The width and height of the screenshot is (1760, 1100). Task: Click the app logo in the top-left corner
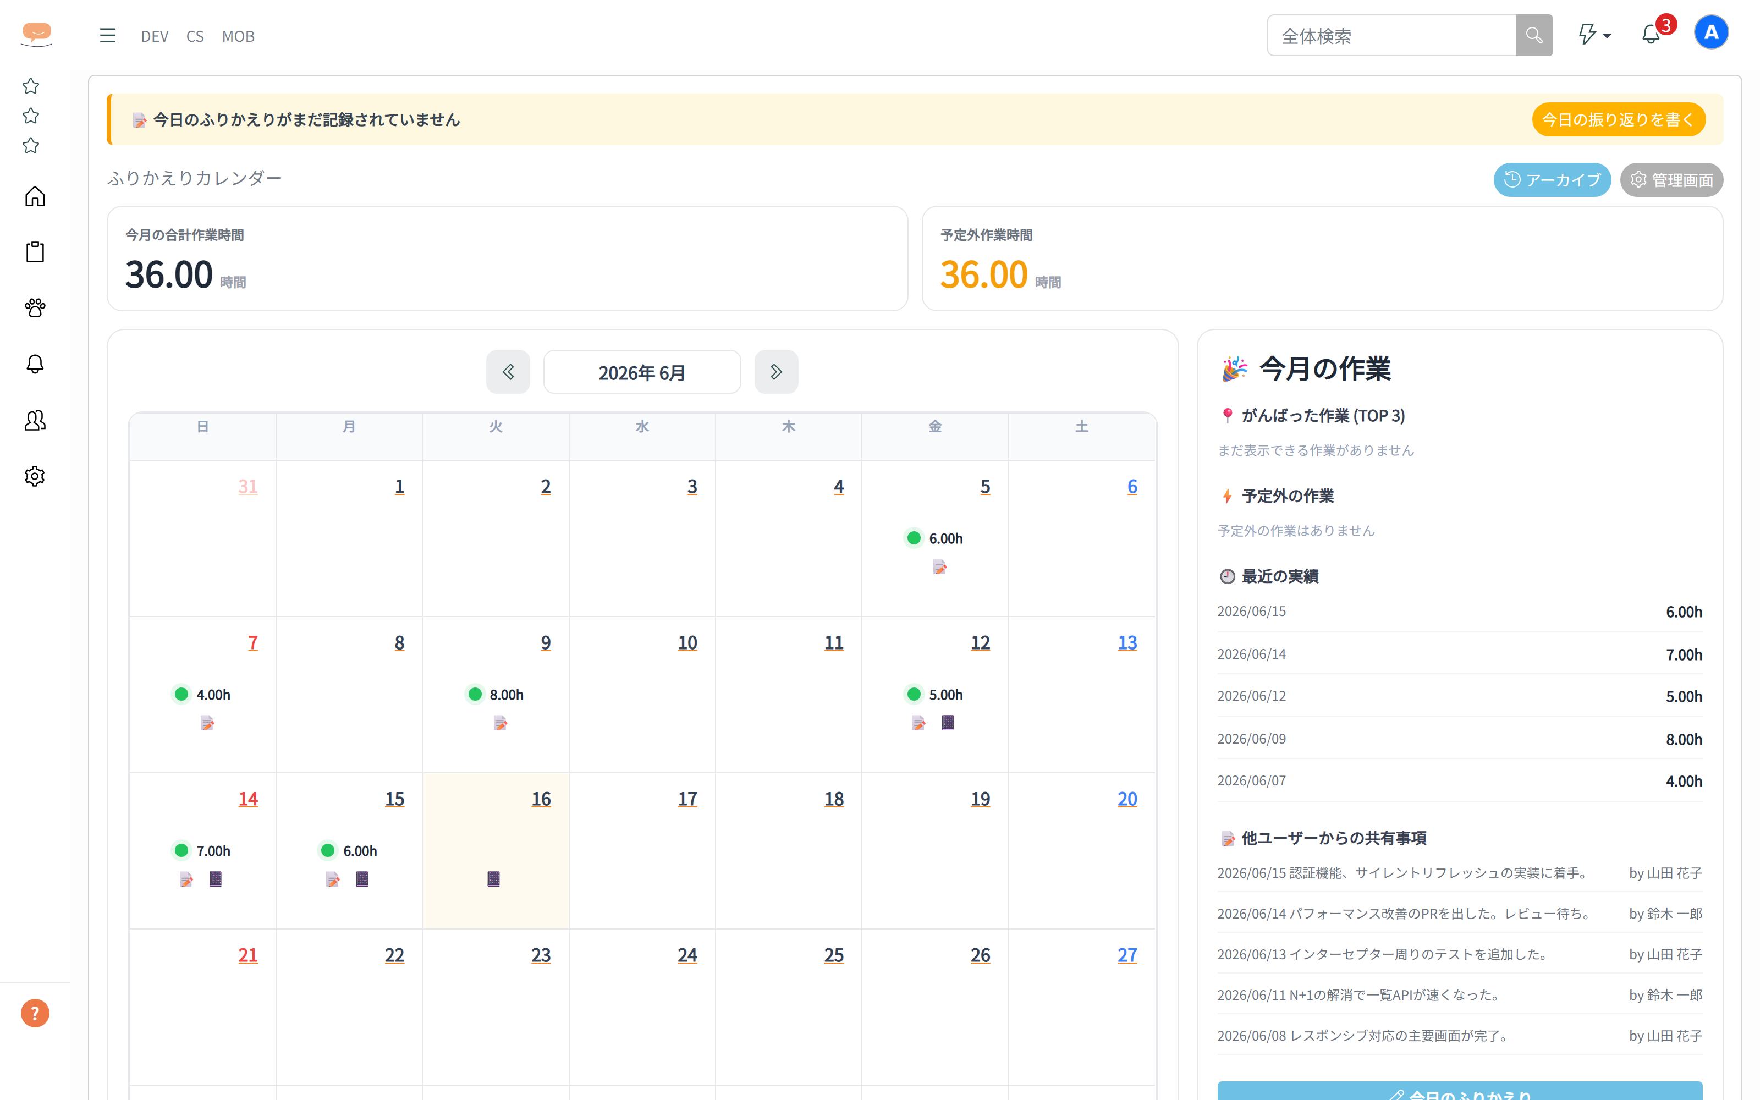pyautogui.click(x=36, y=34)
